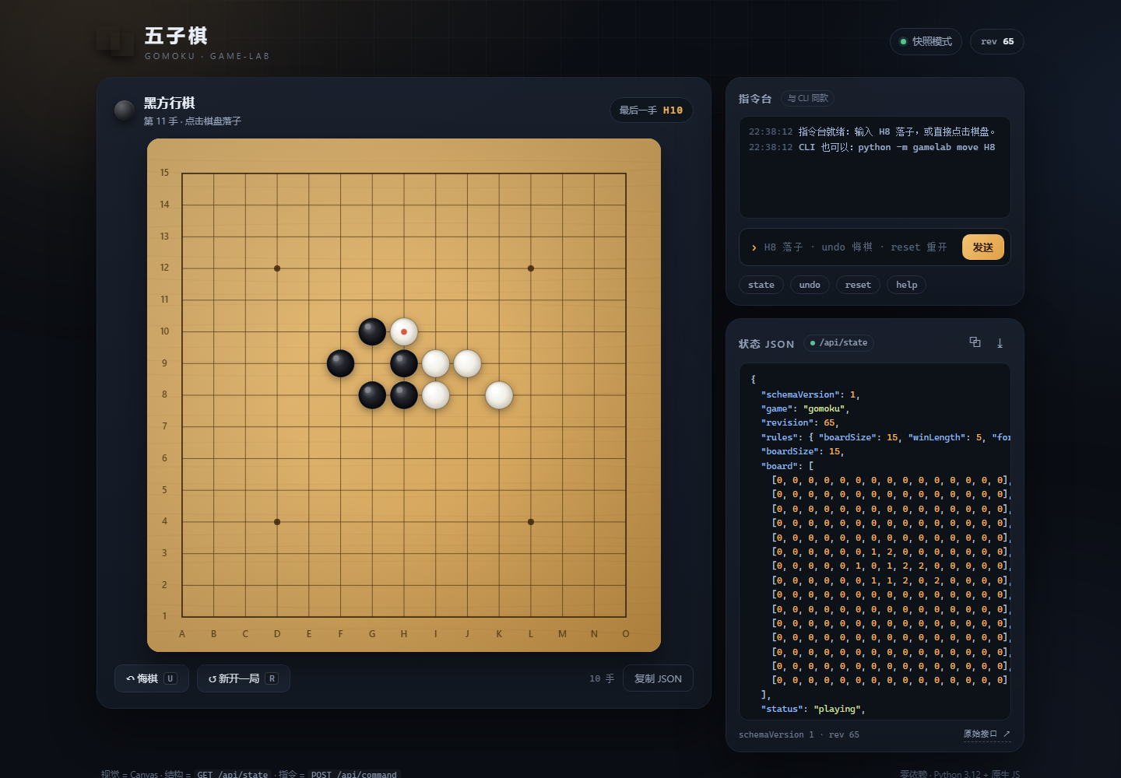Place a stone on the upper-right star point L12
The image size is (1121, 778).
[x=531, y=268]
